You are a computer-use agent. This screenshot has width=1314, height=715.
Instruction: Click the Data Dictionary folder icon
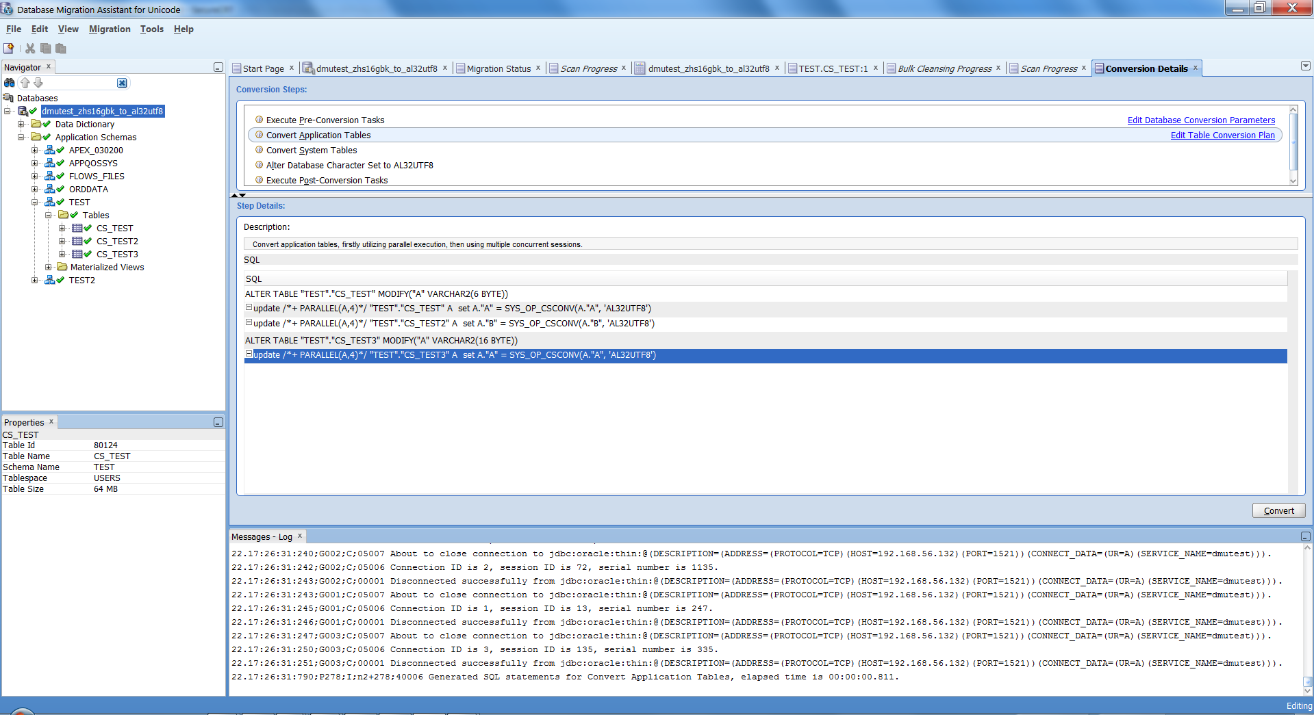click(36, 124)
